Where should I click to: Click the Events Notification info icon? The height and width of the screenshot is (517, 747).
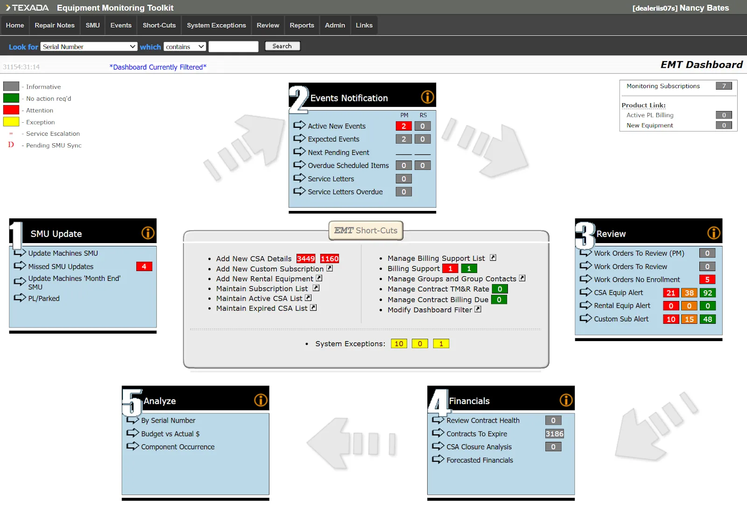(427, 97)
